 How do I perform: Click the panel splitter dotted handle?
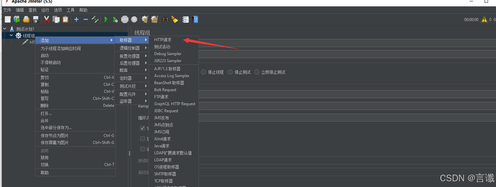click(130, 153)
